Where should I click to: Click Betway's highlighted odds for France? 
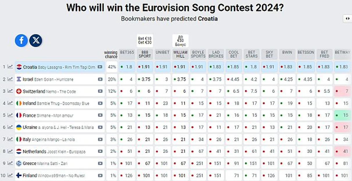(343, 115)
